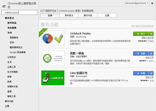Click the author Brownsugar text
The height and width of the screenshot is (111, 156).
[81, 76]
